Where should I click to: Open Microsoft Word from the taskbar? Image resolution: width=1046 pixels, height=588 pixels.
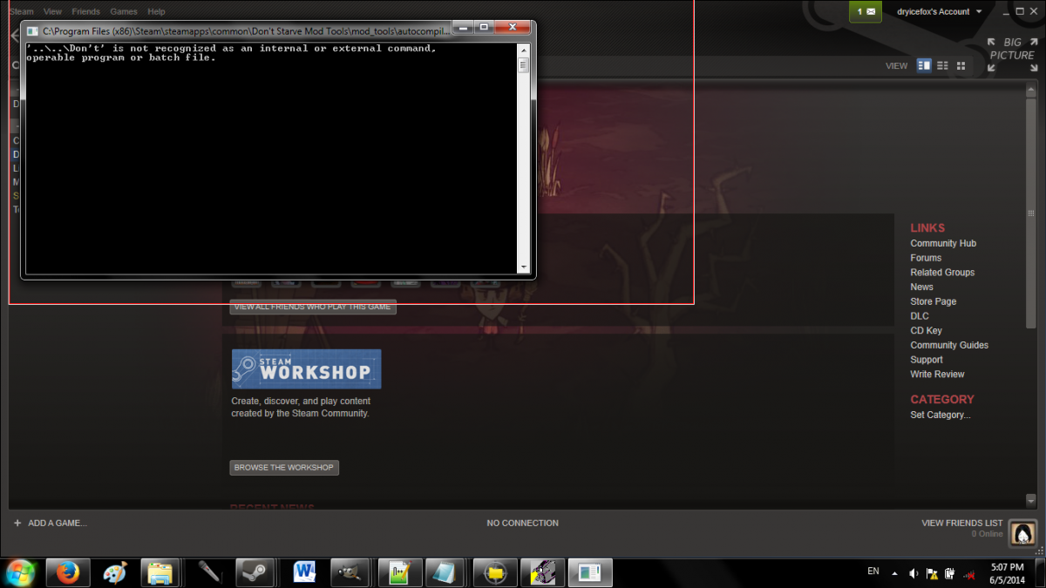[x=305, y=572]
